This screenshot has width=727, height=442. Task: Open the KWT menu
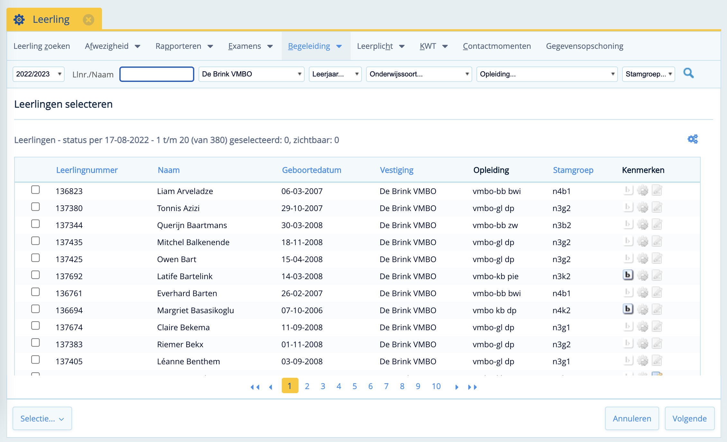point(434,46)
